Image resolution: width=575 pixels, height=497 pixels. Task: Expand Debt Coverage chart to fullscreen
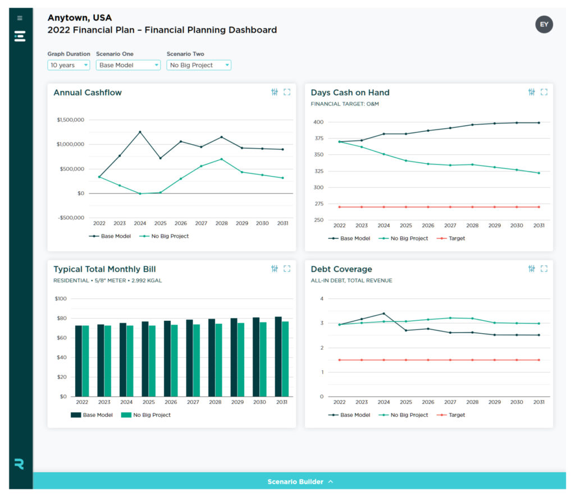point(544,269)
